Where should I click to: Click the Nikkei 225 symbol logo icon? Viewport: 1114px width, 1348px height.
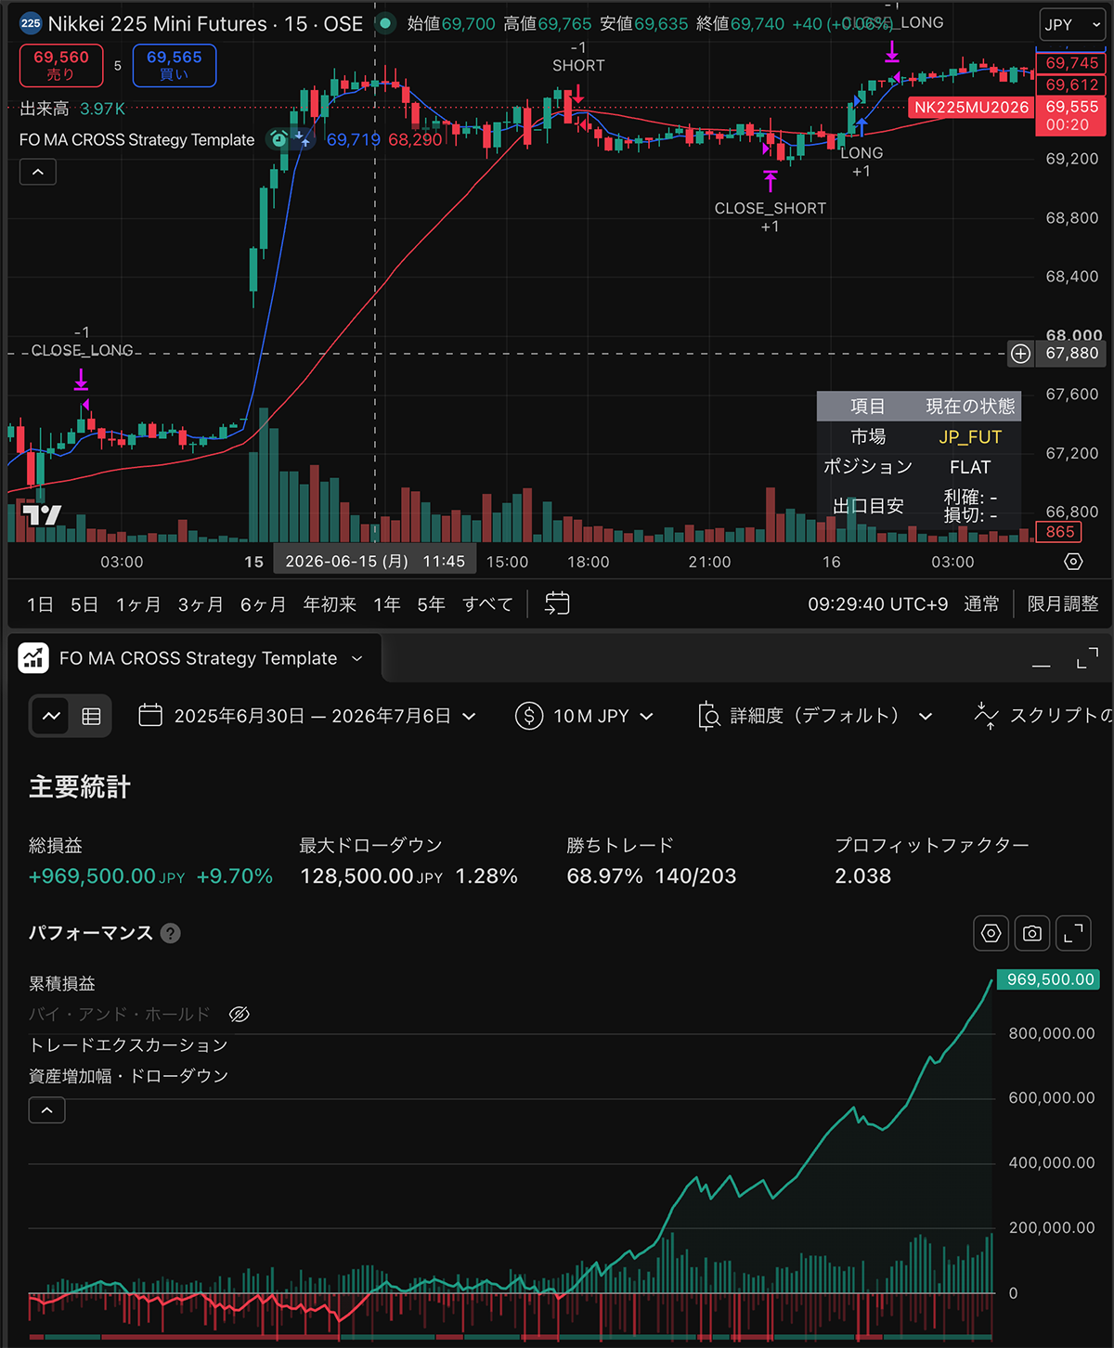tap(30, 23)
